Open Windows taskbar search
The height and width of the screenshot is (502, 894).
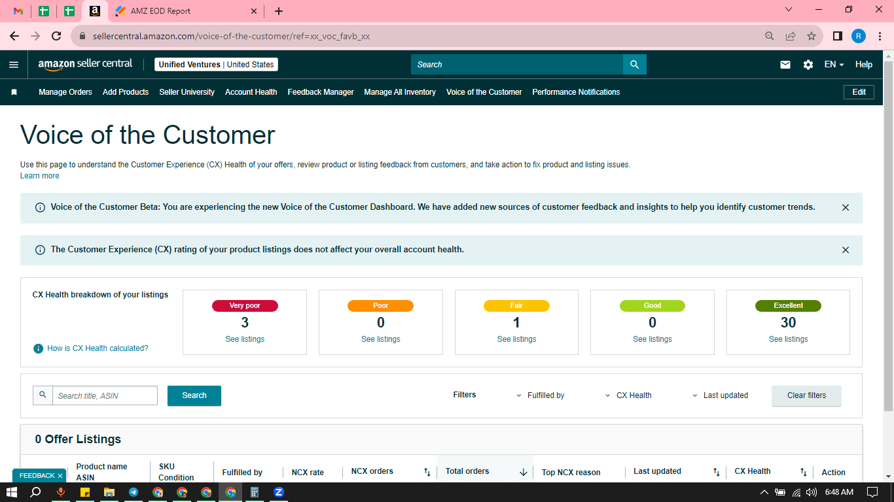click(x=36, y=492)
